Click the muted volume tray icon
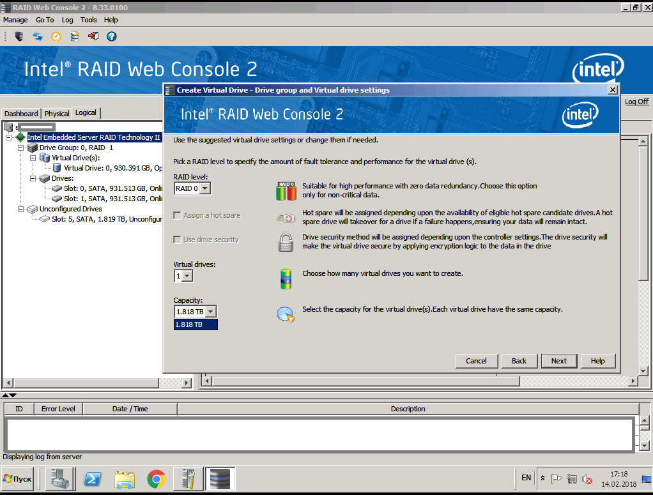The width and height of the screenshot is (653, 495). tap(587, 479)
